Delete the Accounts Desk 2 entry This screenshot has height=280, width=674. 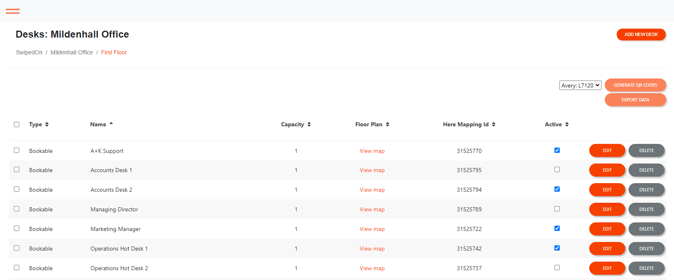pos(646,190)
